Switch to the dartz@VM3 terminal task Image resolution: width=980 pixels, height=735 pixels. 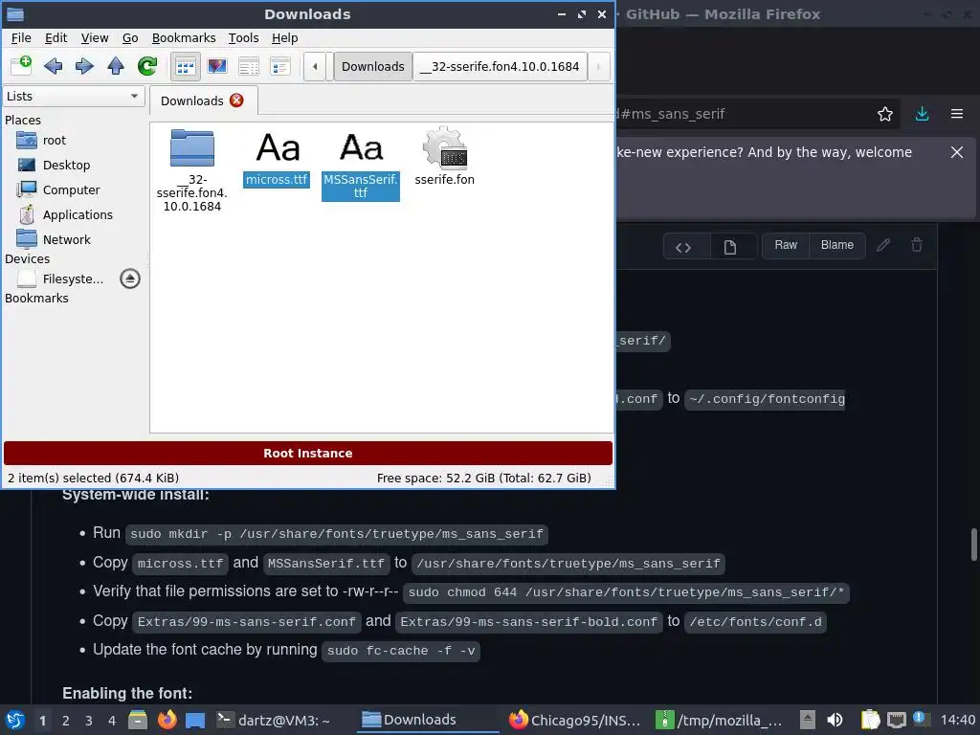pyautogui.click(x=273, y=720)
